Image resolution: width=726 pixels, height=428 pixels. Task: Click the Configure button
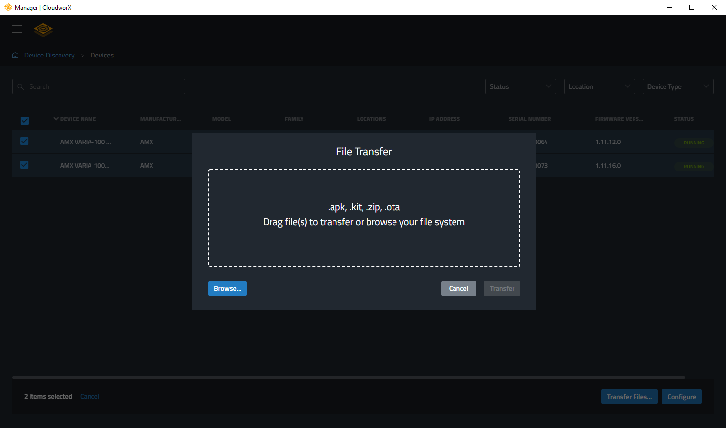click(681, 397)
